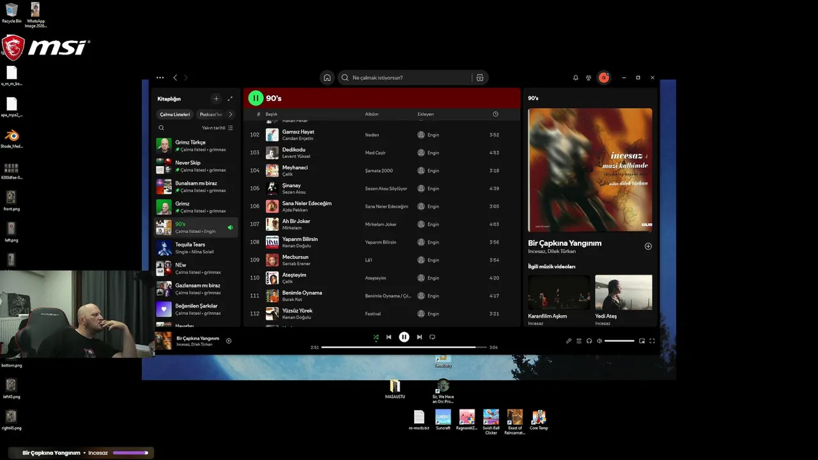Open the Şamata 2000 album link
The image size is (818, 460).
coord(379,171)
